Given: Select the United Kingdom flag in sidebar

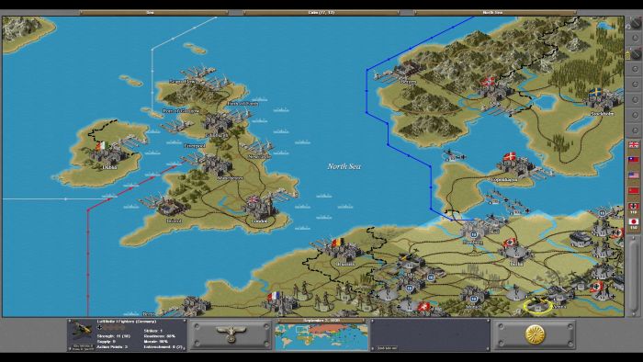Looking at the screenshot, I should [x=634, y=145].
